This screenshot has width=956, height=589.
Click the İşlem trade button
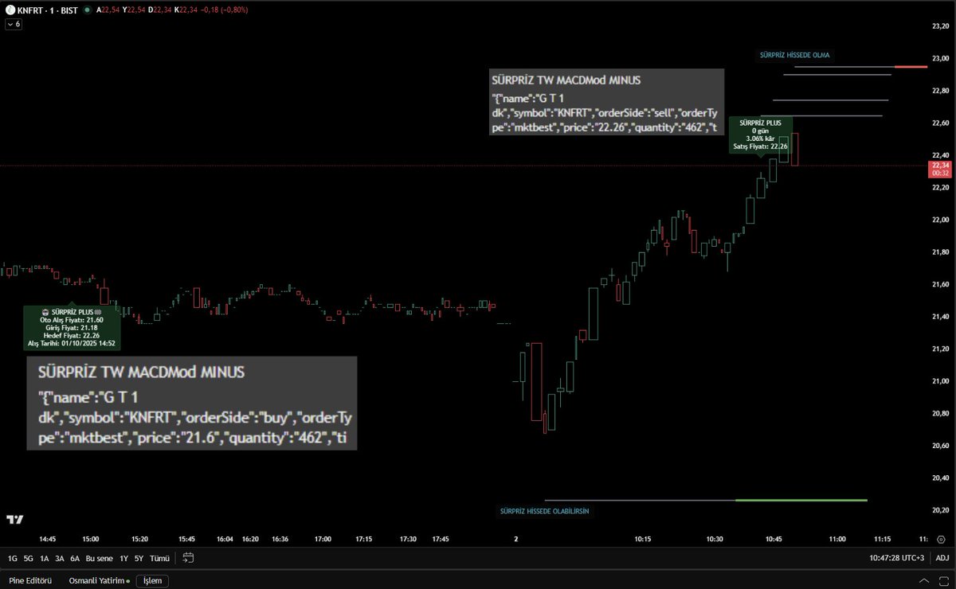[x=152, y=581]
